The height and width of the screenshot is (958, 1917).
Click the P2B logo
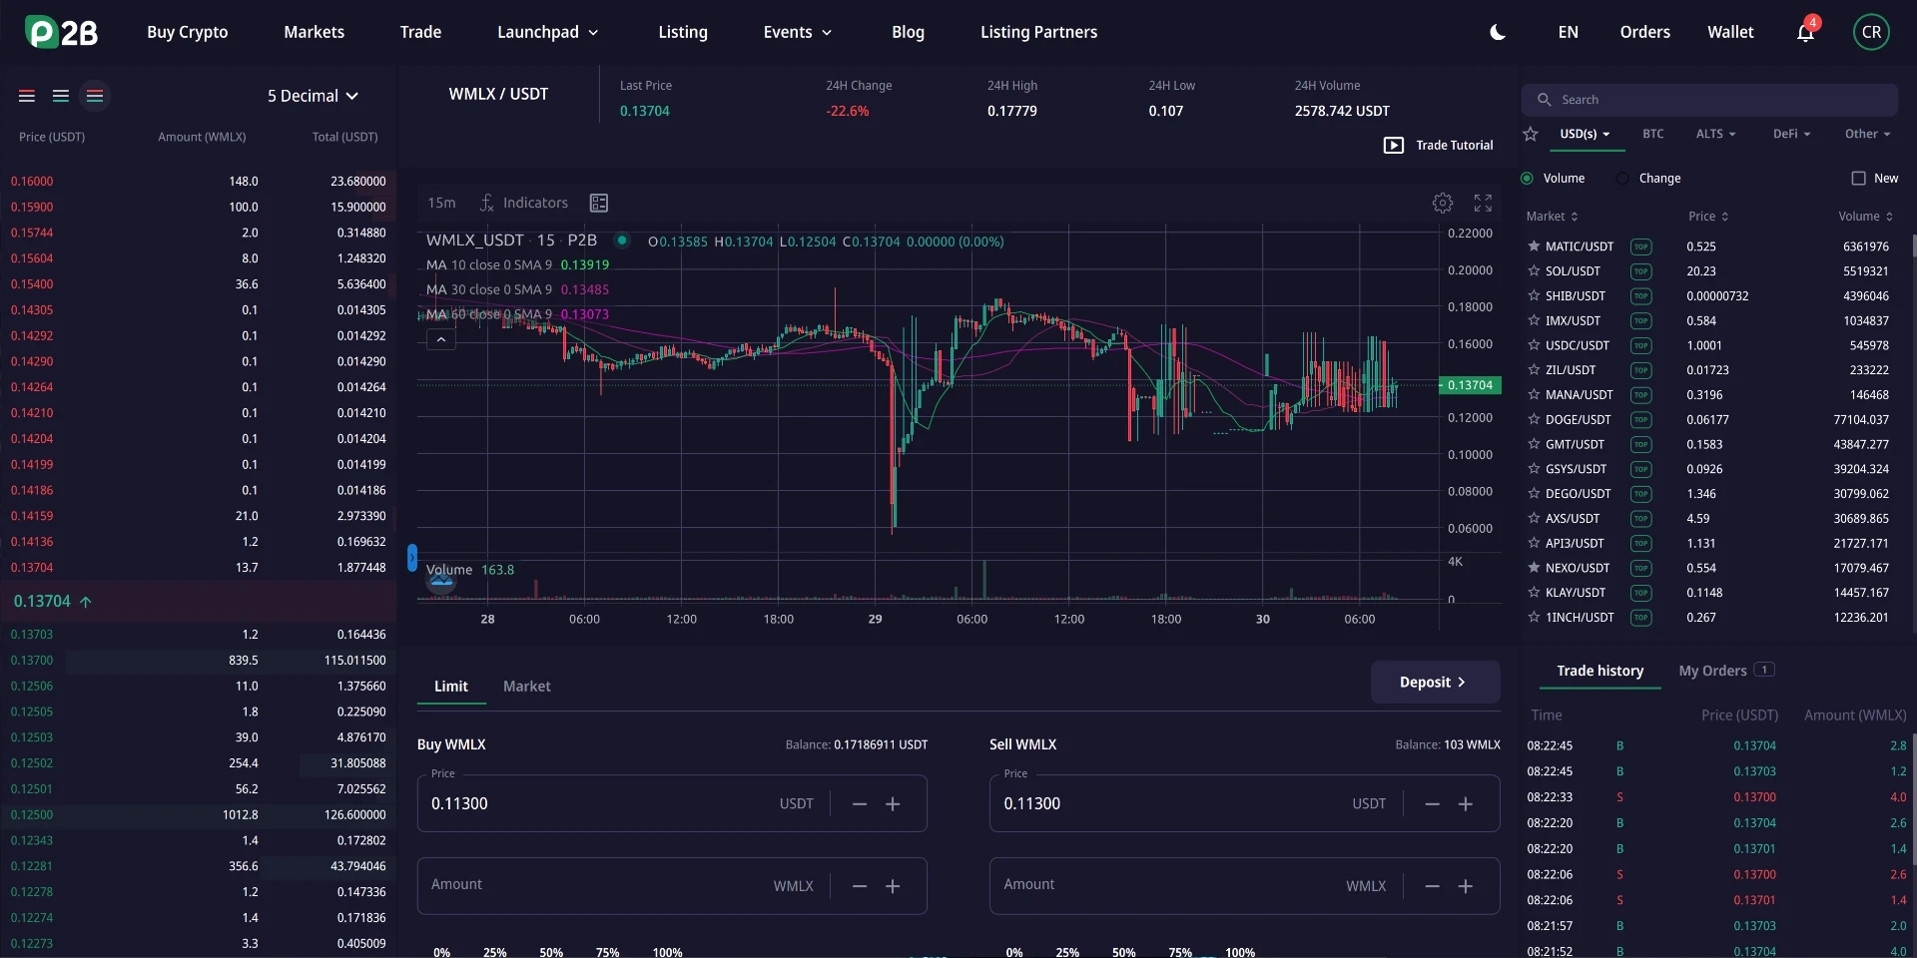pyautogui.click(x=62, y=32)
